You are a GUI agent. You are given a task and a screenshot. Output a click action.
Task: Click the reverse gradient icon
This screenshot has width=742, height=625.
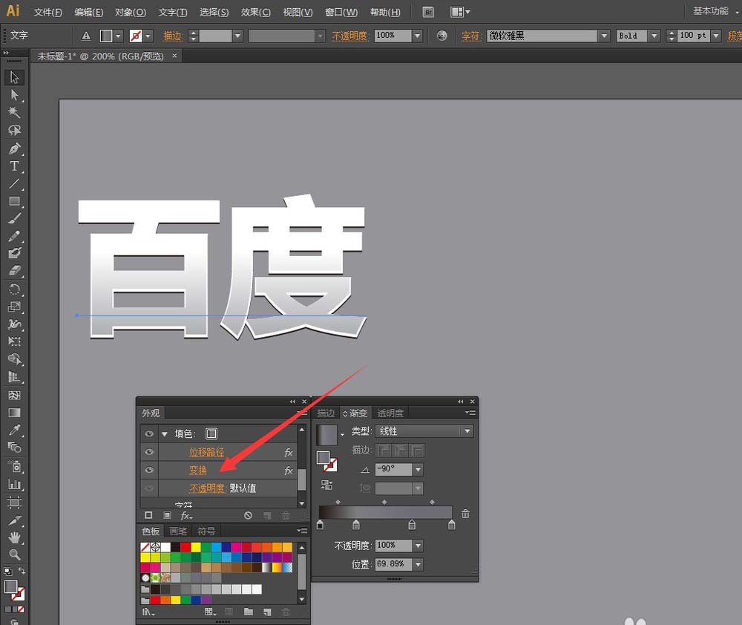tap(326, 485)
